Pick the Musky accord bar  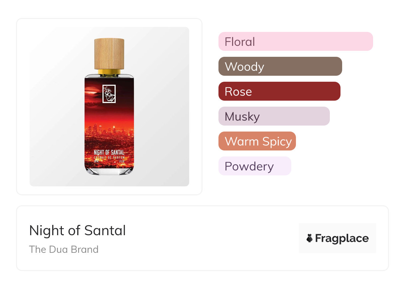(x=274, y=116)
